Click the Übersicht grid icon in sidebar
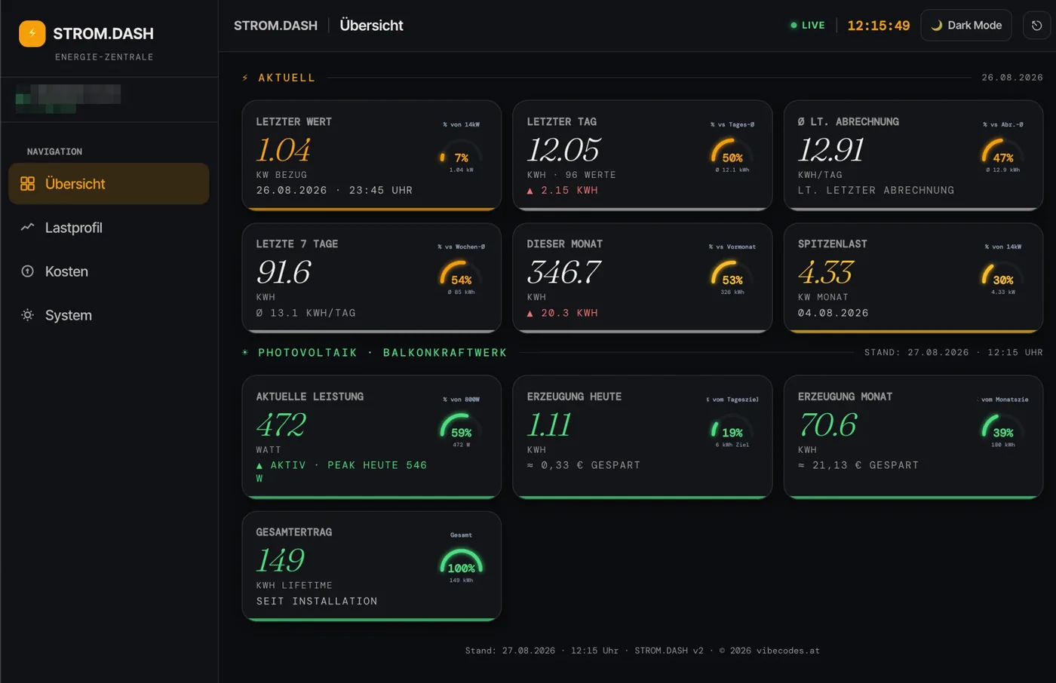Screen dimensions: 1056x683 (27, 184)
